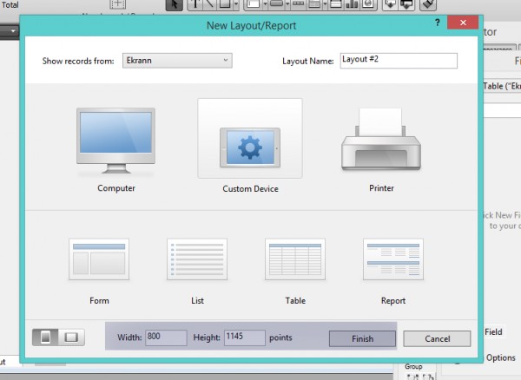Open the Field/Control tool dropdown arrow

coord(265,4)
